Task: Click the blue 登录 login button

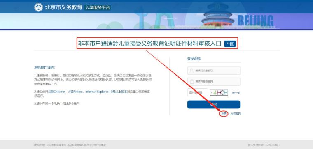Action: click(214, 104)
